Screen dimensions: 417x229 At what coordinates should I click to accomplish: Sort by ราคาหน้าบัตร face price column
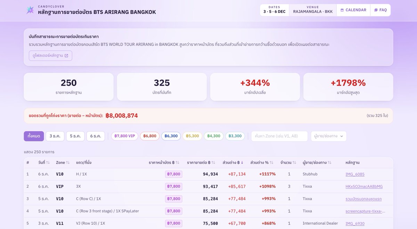tap(164, 162)
